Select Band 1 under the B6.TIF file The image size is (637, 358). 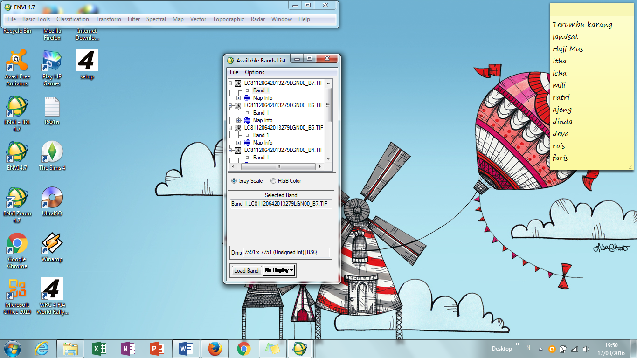click(x=261, y=113)
